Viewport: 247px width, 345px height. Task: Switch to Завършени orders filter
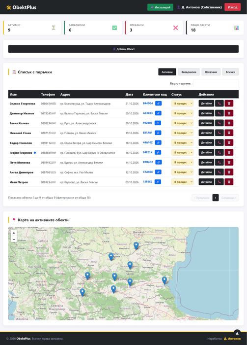click(x=189, y=72)
